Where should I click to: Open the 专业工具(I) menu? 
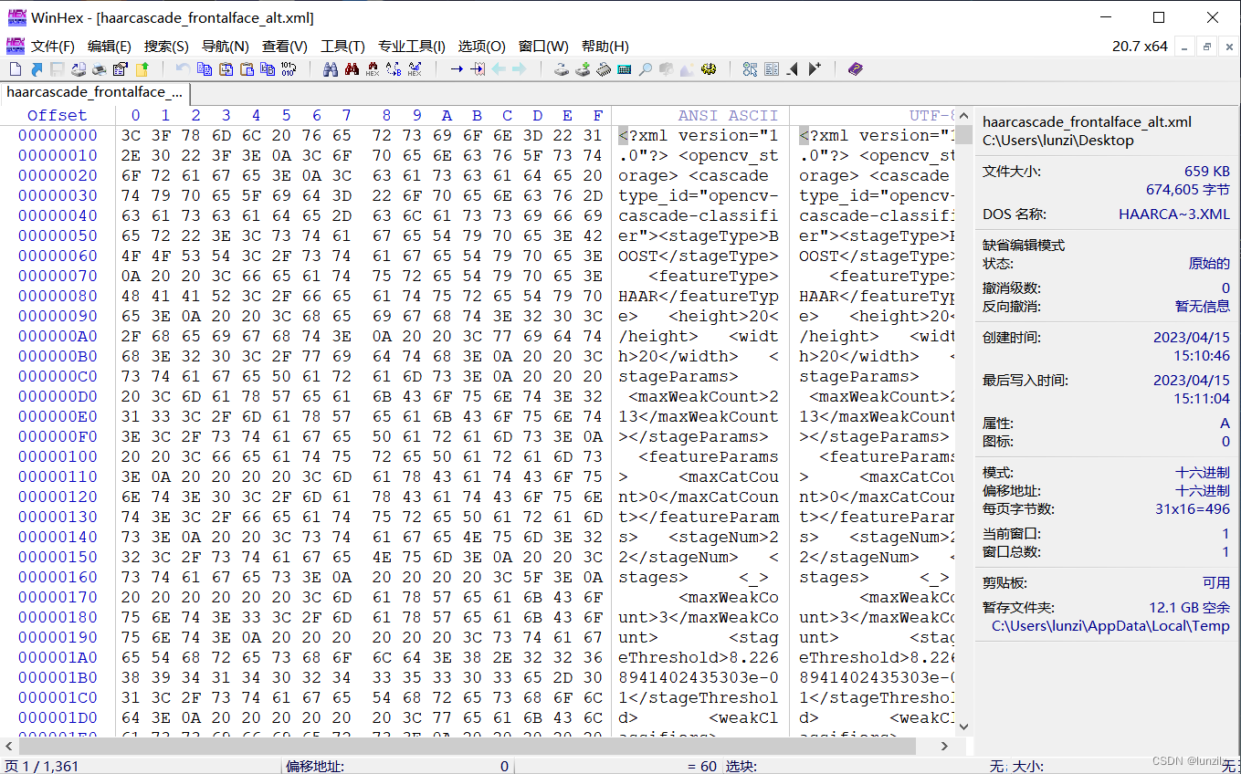[x=411, y=46]
